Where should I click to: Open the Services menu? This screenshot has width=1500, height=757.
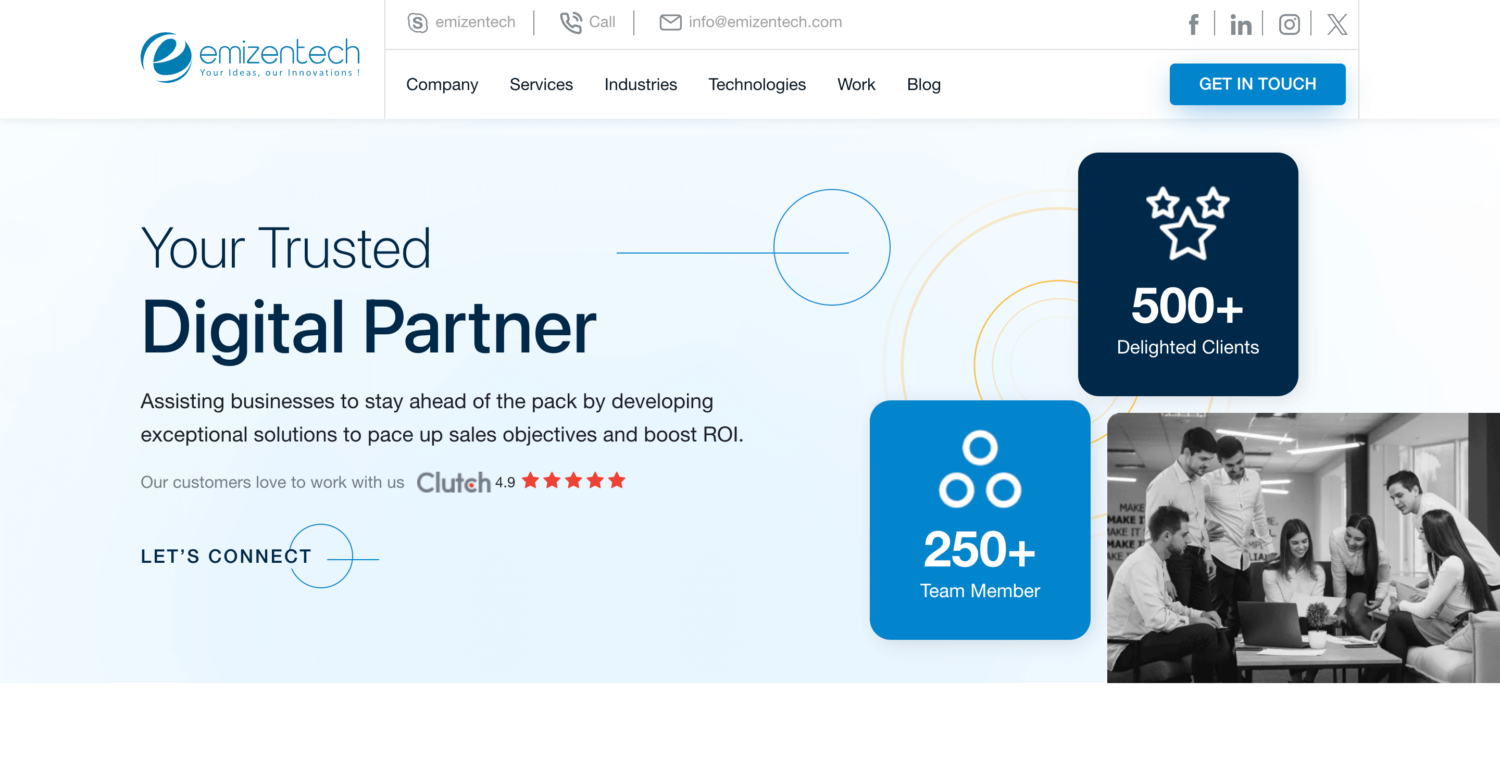(541, 84)
